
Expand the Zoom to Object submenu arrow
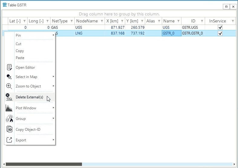tap(54, 86)
